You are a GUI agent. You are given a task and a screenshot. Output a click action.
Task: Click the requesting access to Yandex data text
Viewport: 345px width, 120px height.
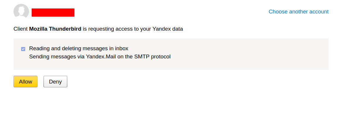(x=133, y=29)
